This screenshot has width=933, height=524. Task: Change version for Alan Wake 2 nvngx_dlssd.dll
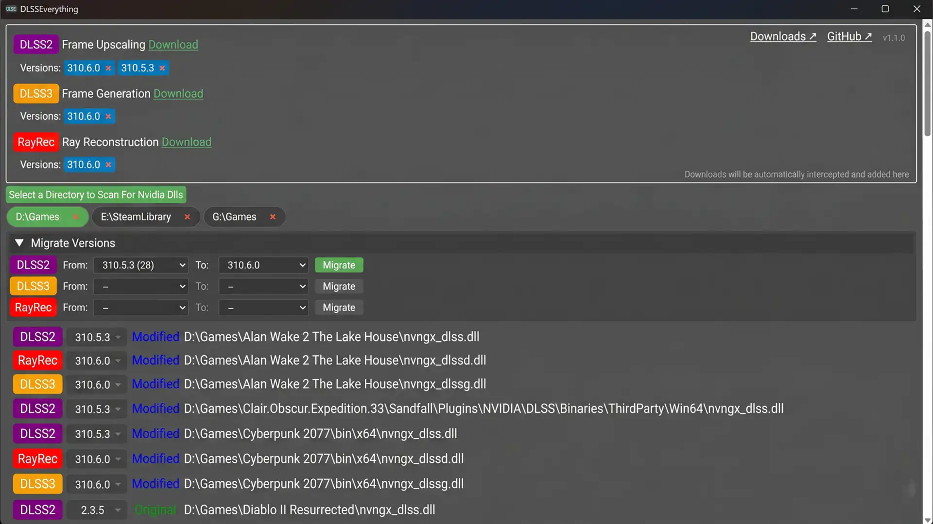[97, 361]
